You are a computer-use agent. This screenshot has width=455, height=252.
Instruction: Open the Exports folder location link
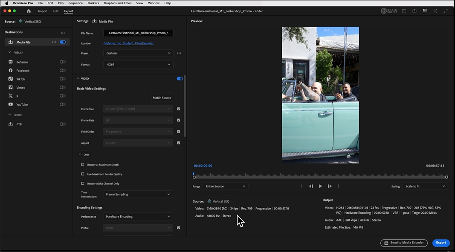pyautogui.click(x=128, y=43)
